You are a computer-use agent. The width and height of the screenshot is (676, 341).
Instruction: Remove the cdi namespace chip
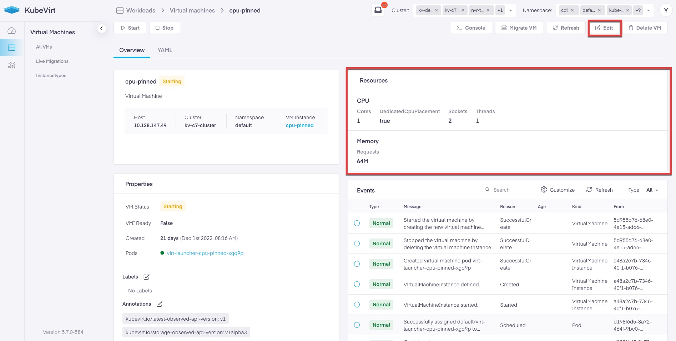click(572, 10)
